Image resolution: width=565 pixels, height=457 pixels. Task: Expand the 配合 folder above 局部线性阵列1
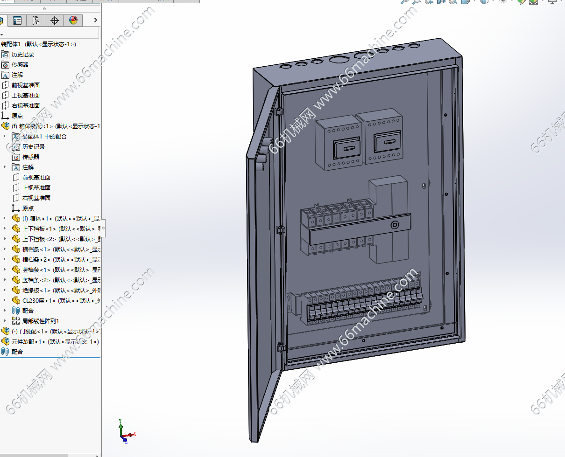pyautogui.click(x=5, y=311)
